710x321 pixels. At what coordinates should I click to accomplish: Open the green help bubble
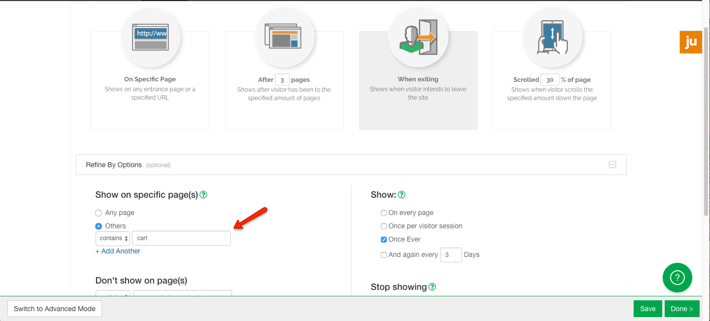tap(677, 278)
